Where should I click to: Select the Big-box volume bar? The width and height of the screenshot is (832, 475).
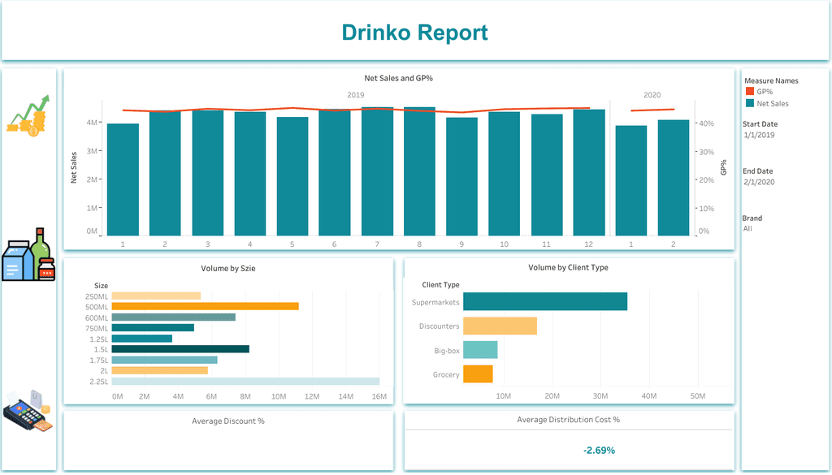pyautogui.click(x=479, y=350)
